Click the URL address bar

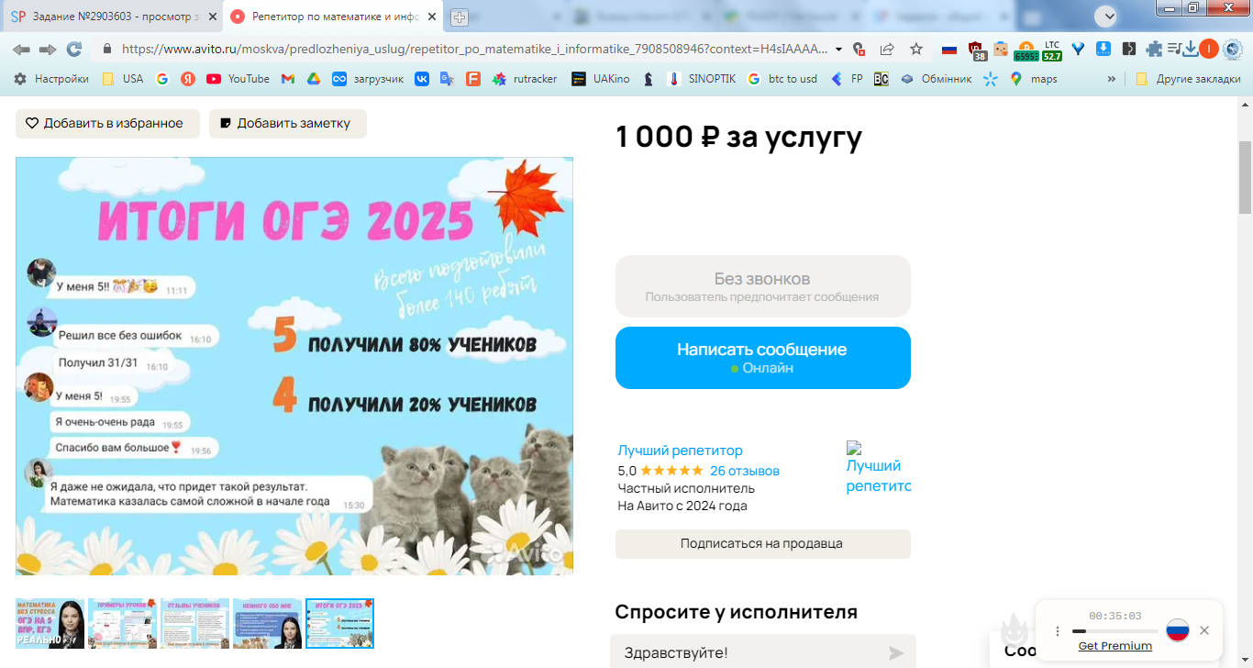tap(474, 50)
